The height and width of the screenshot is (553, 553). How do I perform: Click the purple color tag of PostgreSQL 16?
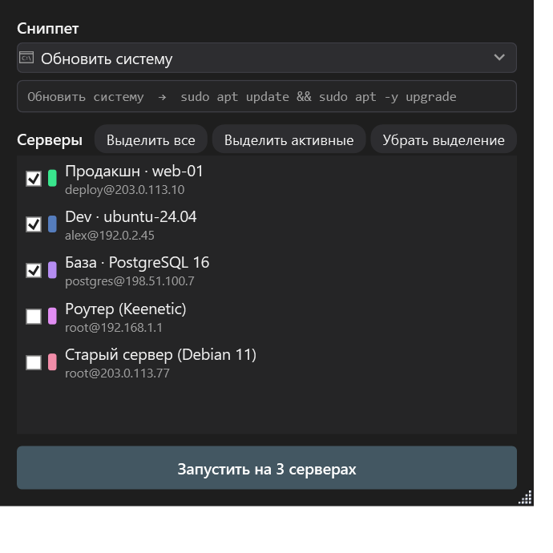(52, 270)
